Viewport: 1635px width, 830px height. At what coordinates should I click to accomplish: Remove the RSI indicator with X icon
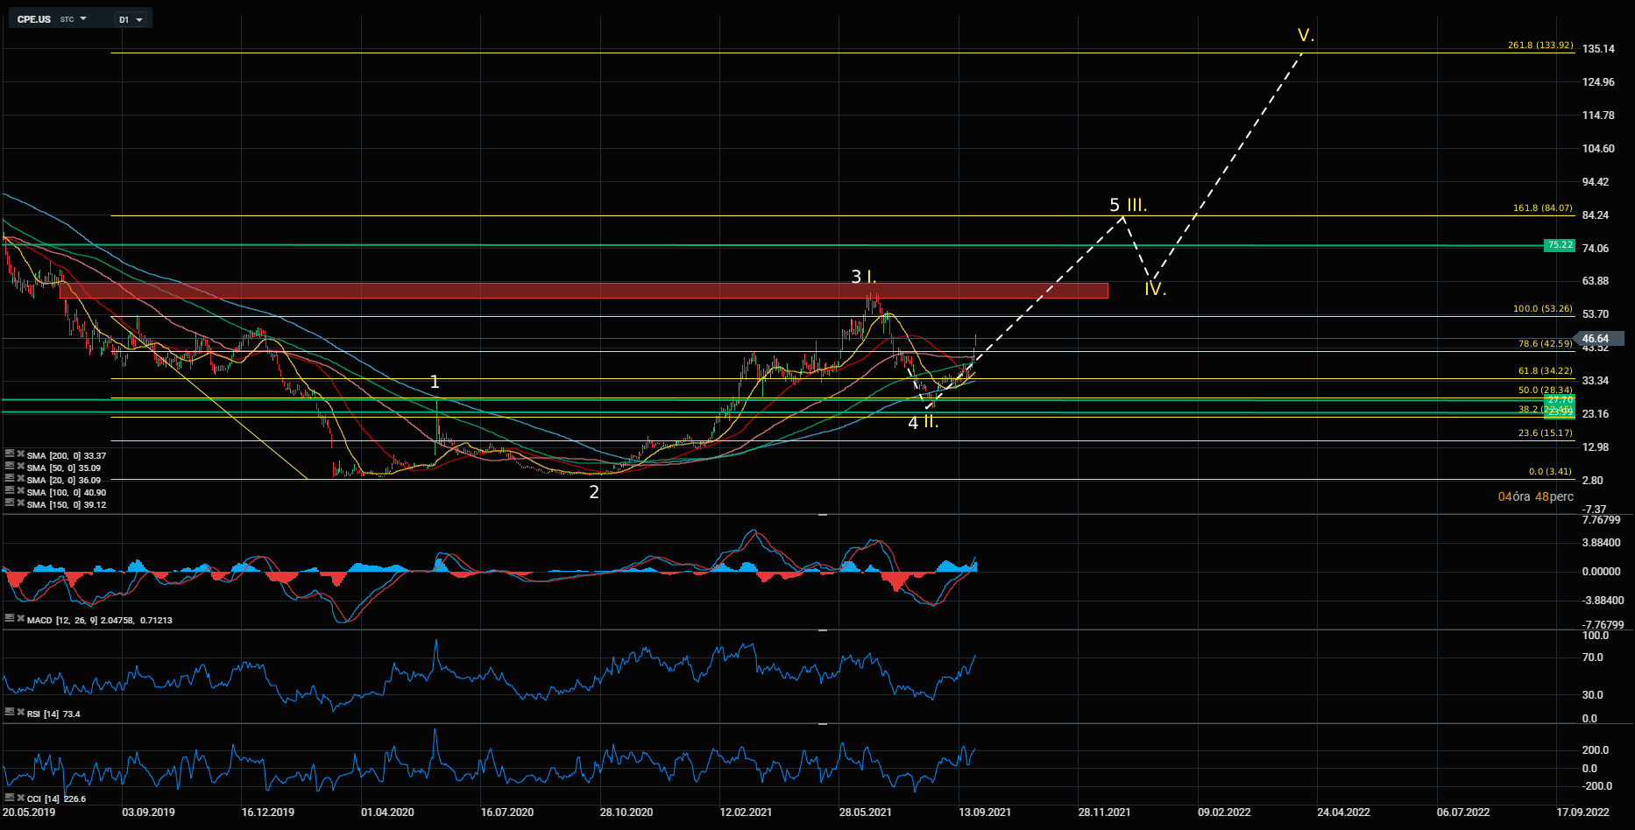[20, 712]
